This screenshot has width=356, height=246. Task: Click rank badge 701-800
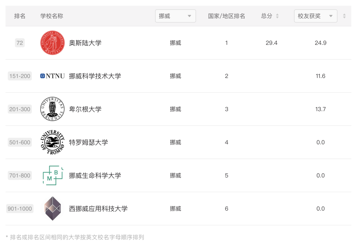point(20,176)
